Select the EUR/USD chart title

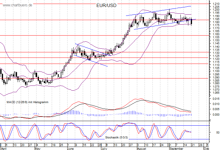pos(106,5)
